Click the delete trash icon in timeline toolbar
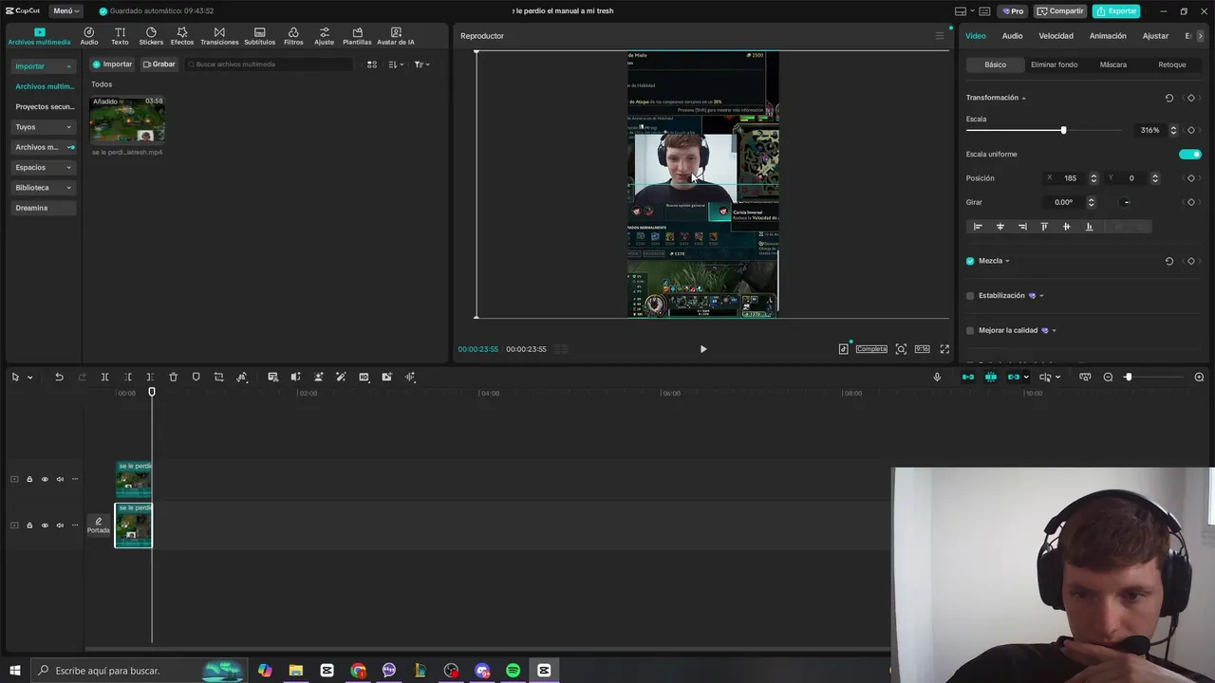 click(173, 377)
